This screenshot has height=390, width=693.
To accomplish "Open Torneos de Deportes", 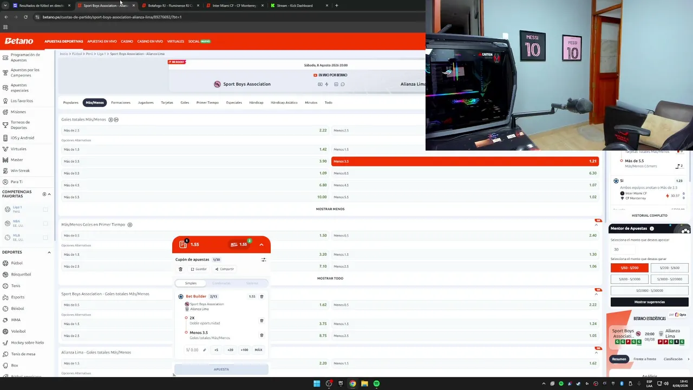I will 22,125.
